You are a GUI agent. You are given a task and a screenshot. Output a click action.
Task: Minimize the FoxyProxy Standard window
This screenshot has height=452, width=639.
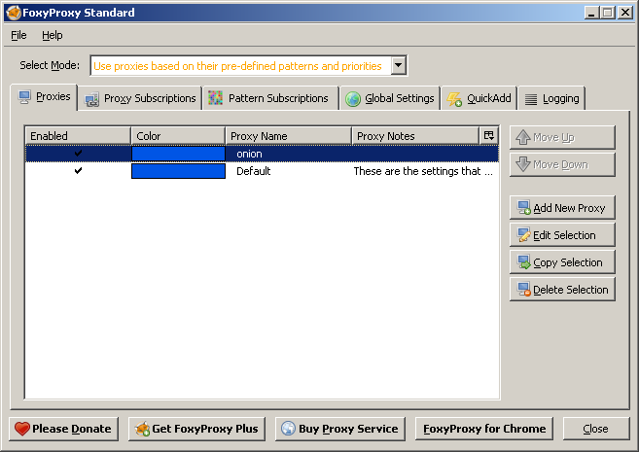pyautogui.click(x=591, y=13)
